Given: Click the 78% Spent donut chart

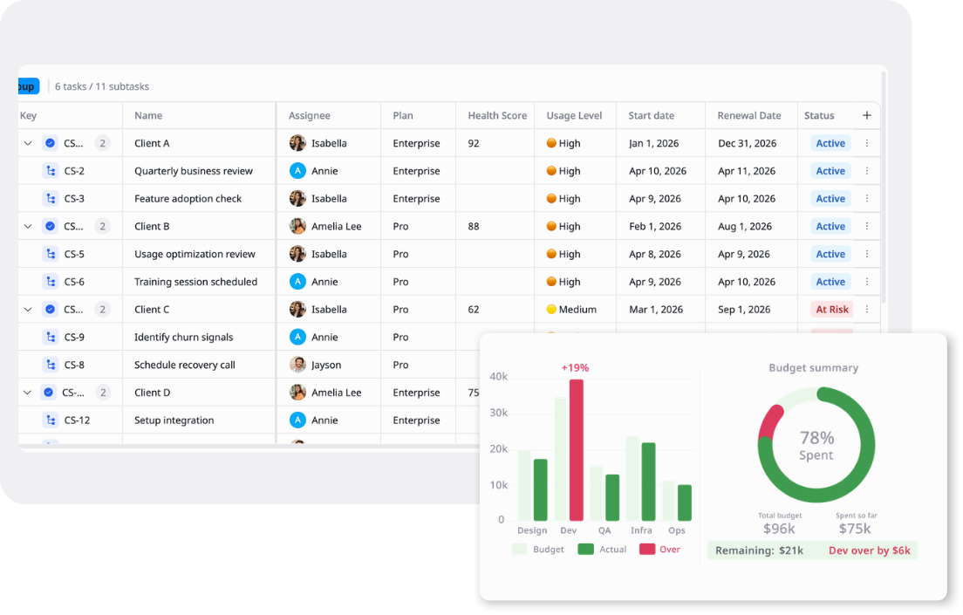Looking at the screenshot, I should click(x=816, y=445).
